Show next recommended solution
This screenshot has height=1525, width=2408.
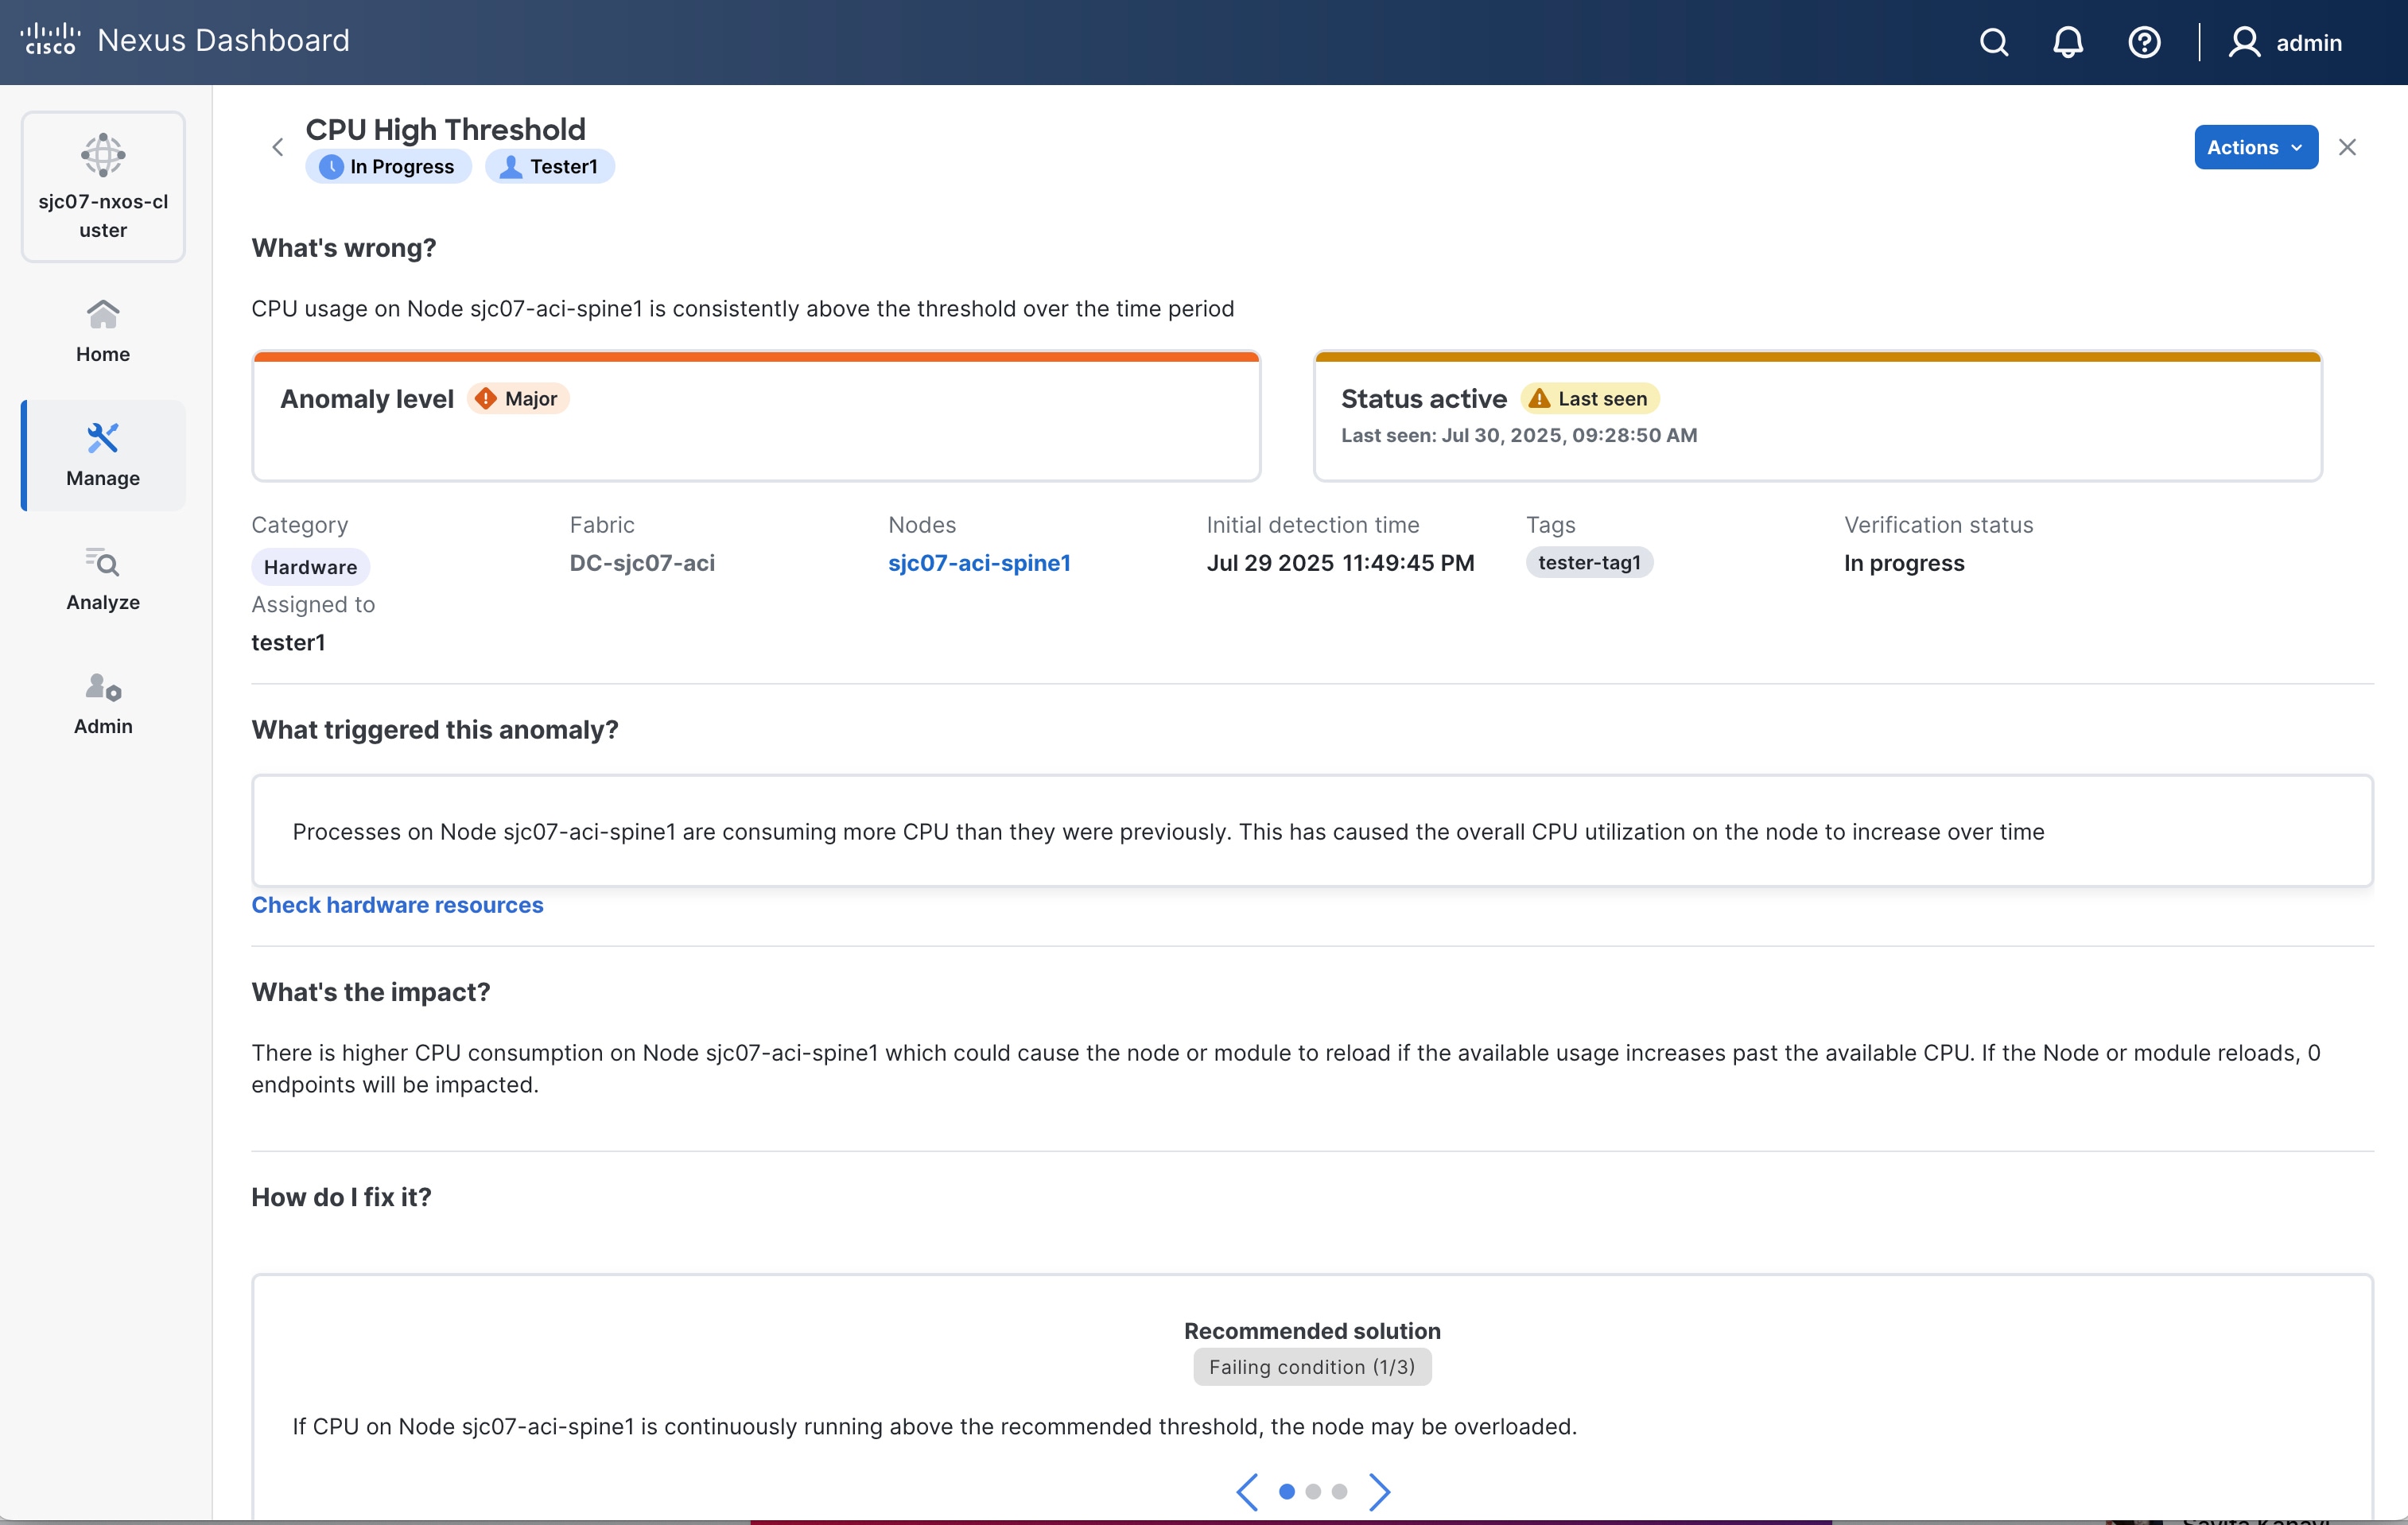[1379, 1491]
